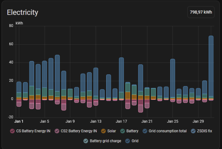Click the bar at Jan 5
The image size is (222, 149).
45,80
